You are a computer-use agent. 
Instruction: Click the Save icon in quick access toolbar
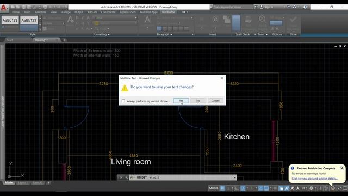(x=23, y=7)
